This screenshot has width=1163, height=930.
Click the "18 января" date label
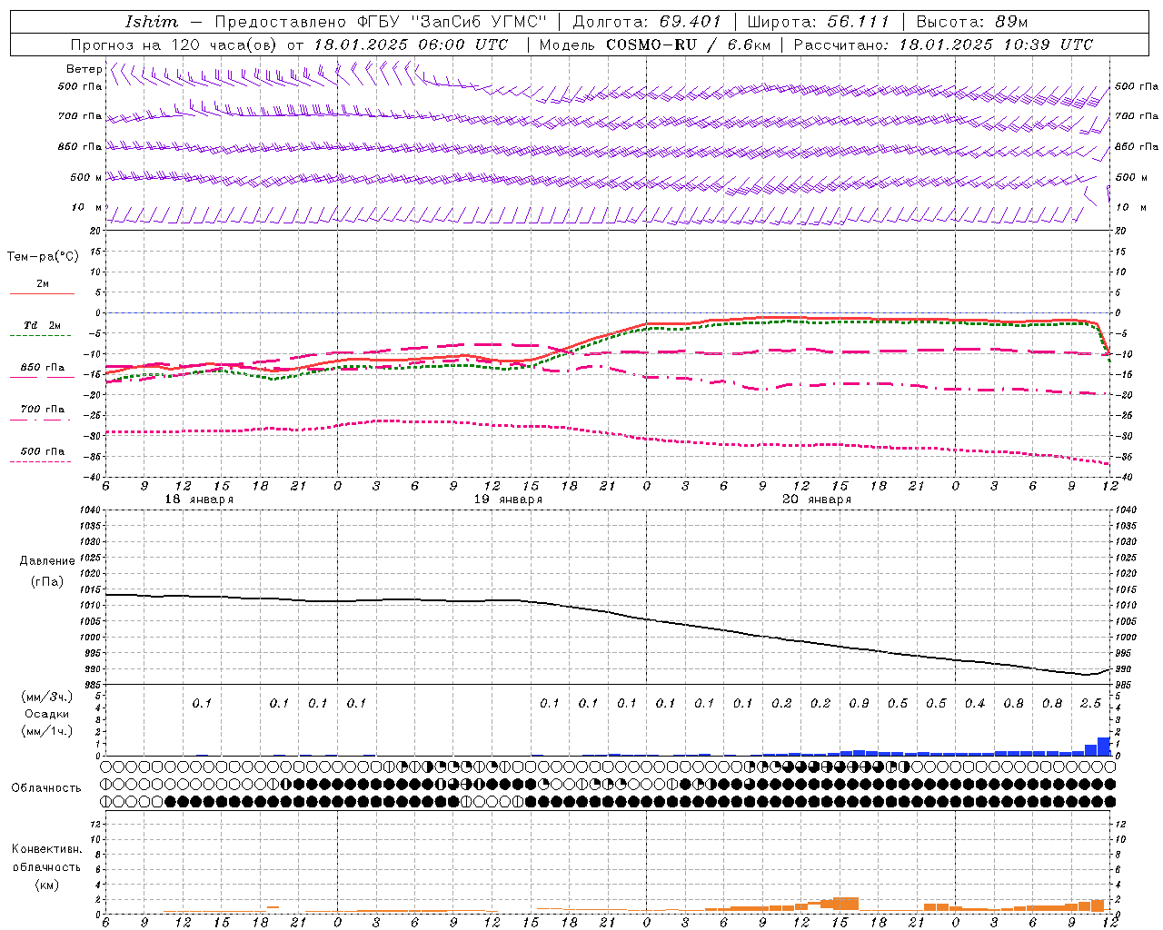click(x=199, y=500)
